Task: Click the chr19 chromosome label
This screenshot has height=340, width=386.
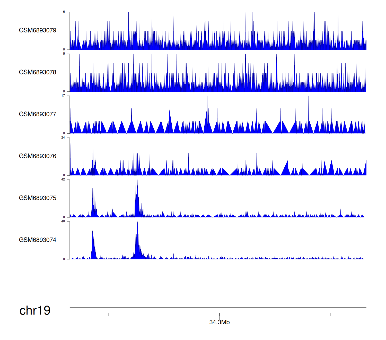Action: point(35,311)
